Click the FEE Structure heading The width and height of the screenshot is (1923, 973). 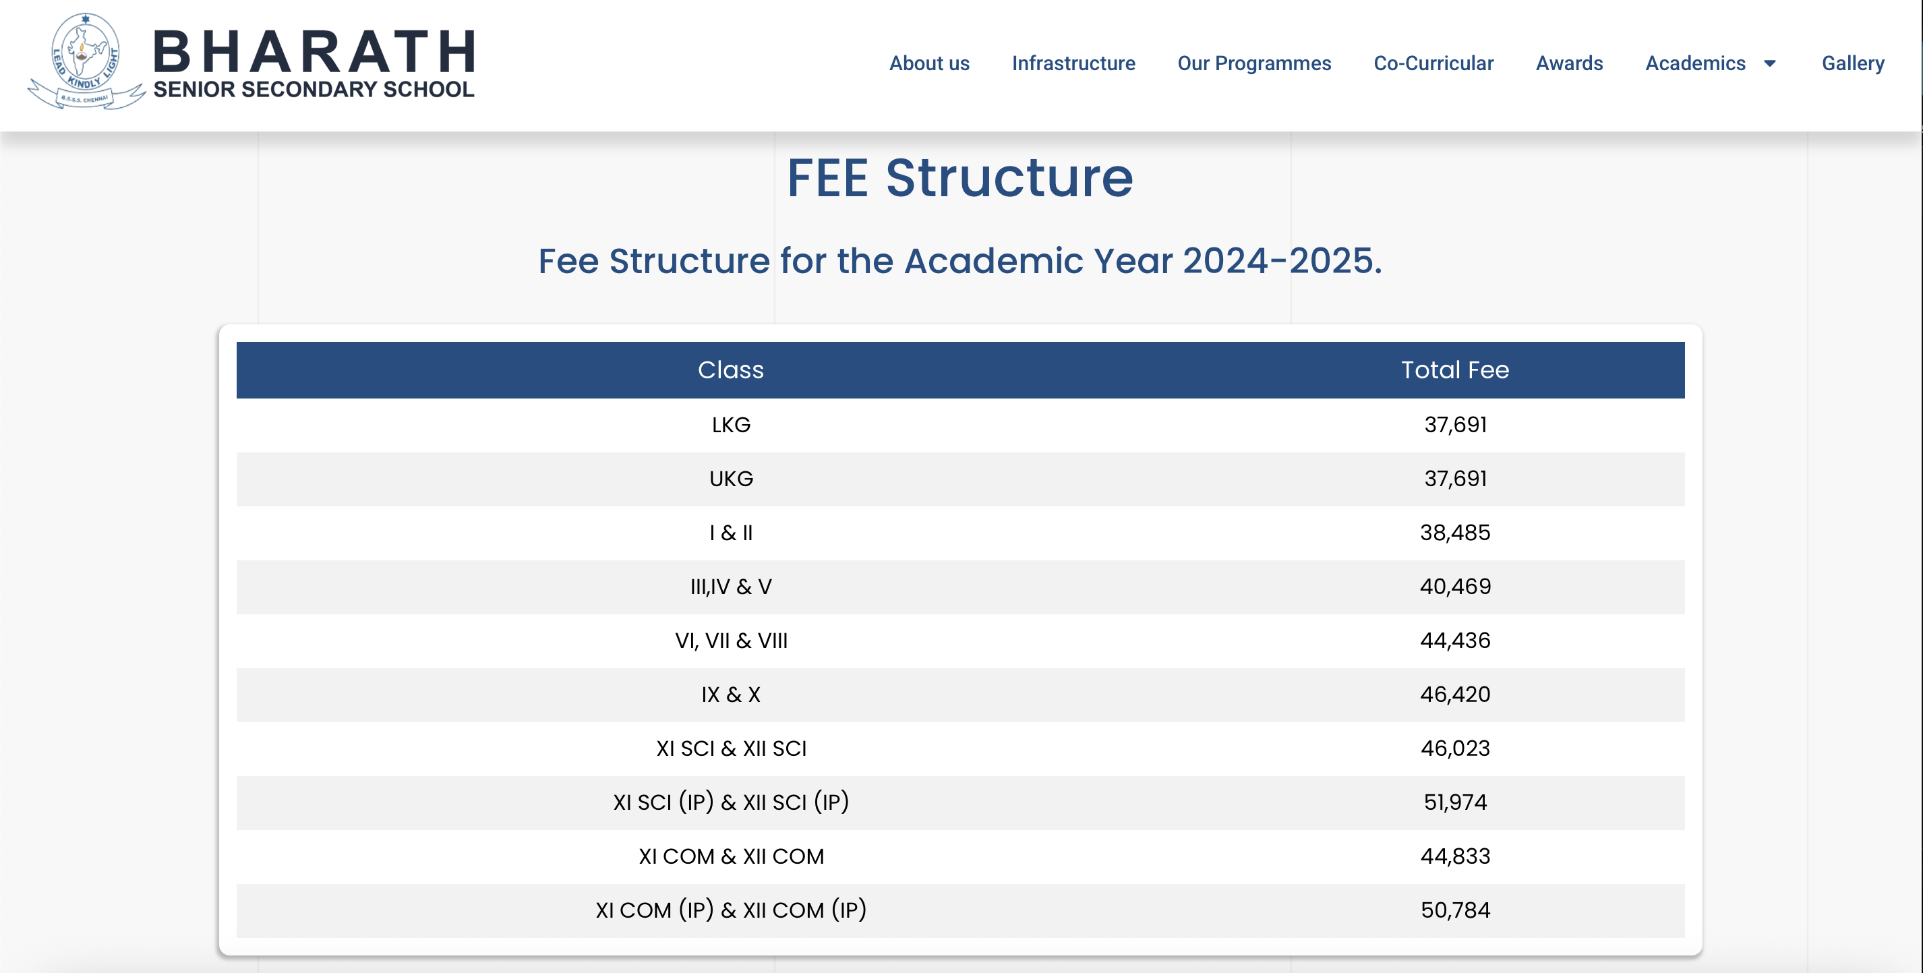(x=960, y=179)
